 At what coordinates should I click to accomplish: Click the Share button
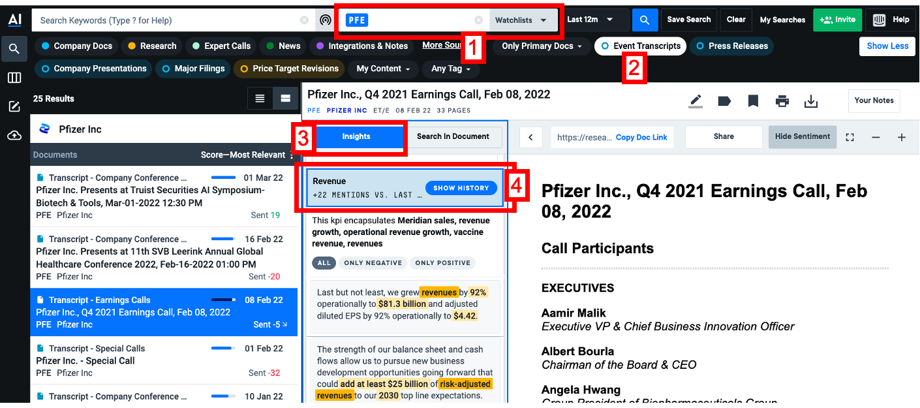(724, 137)
